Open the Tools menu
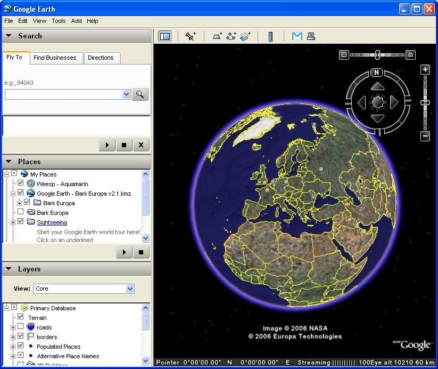This screenshot has width=438, height=369. 59,21
